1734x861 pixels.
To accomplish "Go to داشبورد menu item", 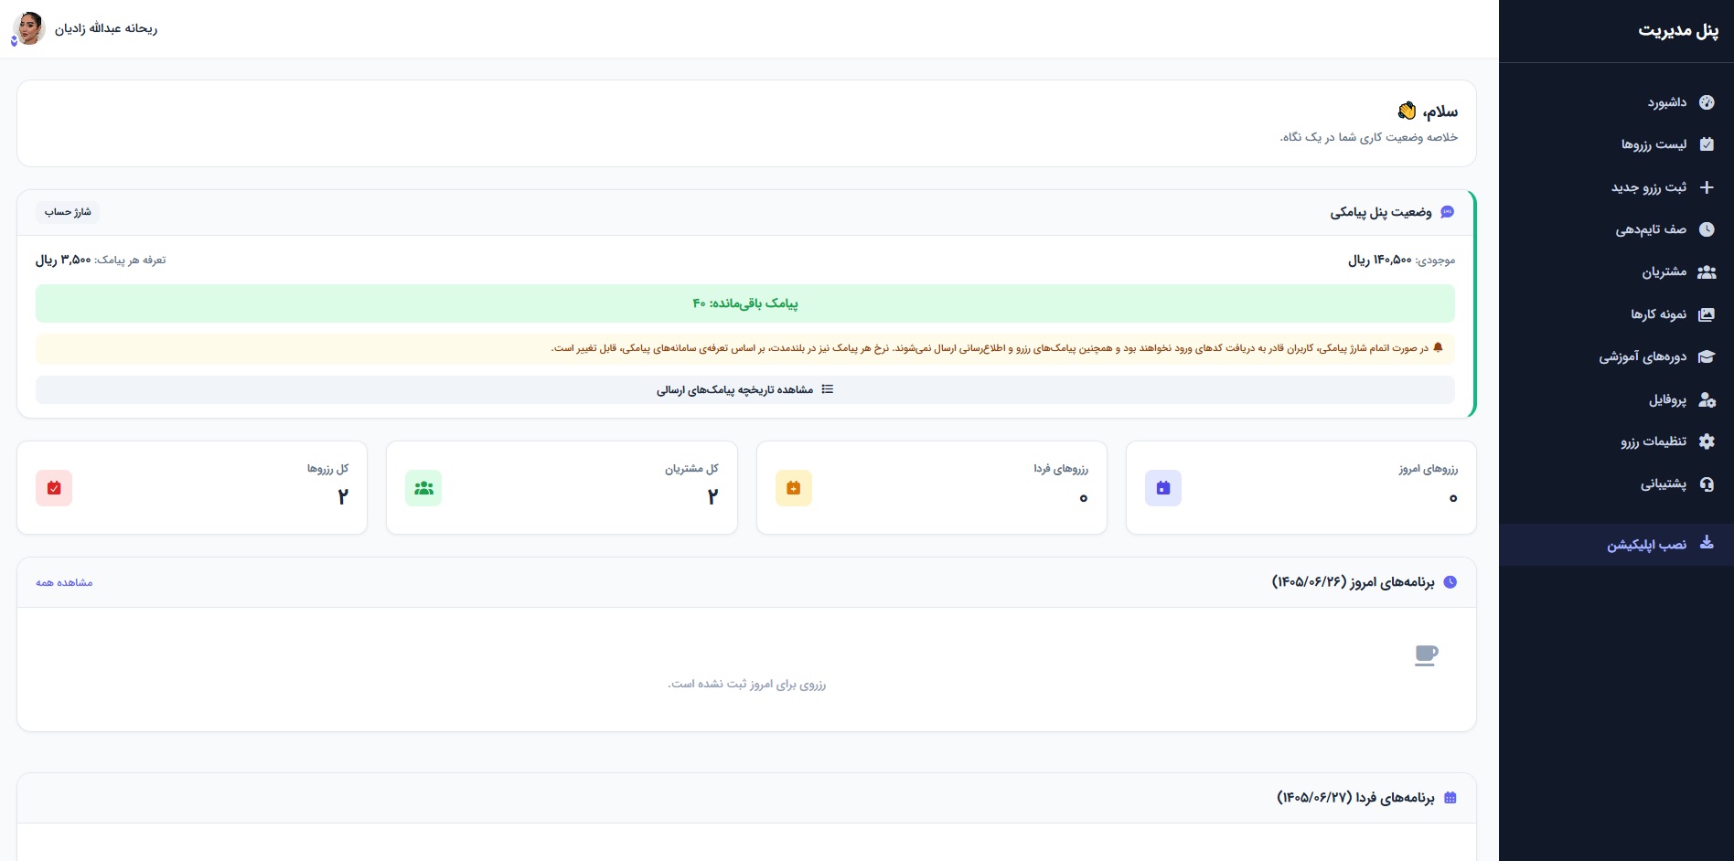I will (x=1616, y=102).
